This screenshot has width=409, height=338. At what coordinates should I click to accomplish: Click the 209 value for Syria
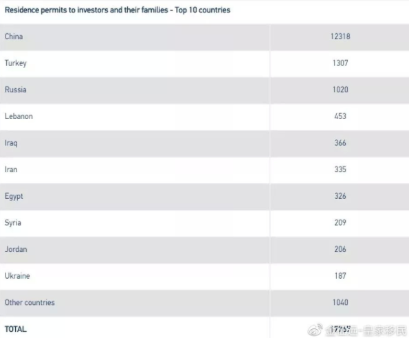340,222
